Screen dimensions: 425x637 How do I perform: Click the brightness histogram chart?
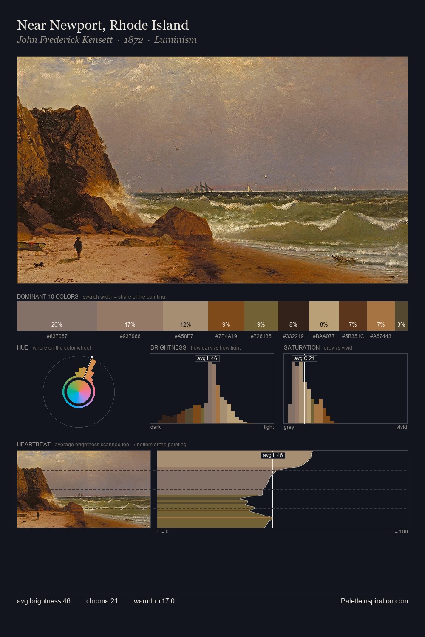[212, 389]
